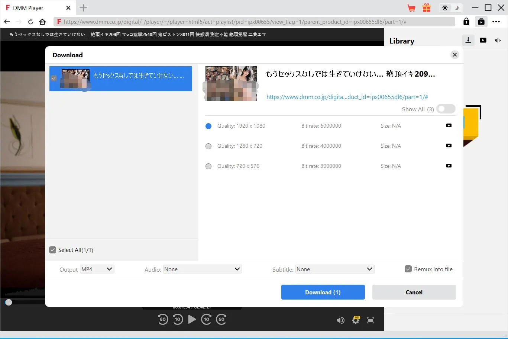Click the lock icon beside address bar

pyautogui.click(x=466, y=22)
